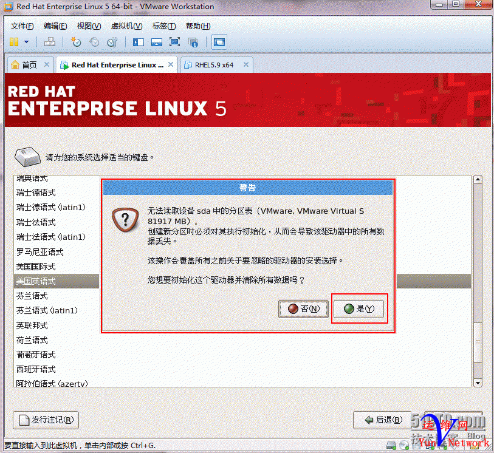Open the 帮助(H) menu

198,26
